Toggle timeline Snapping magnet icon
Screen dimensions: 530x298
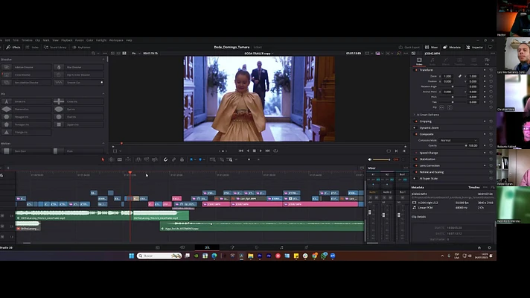point(165,159)
